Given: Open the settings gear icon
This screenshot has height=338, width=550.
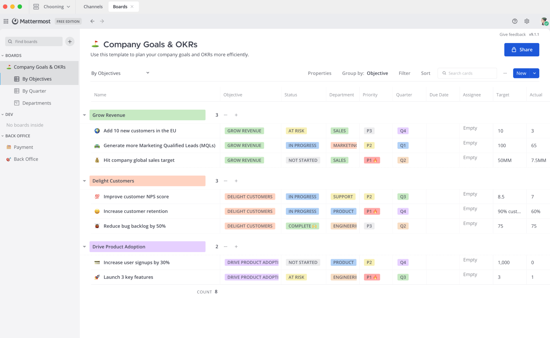Looking at the screenshot, I should tap(527, 21).
